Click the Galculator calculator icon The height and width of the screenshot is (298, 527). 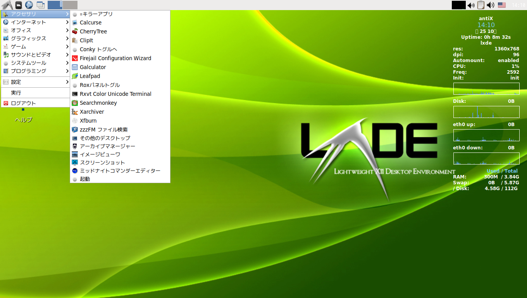pos(75,67)
